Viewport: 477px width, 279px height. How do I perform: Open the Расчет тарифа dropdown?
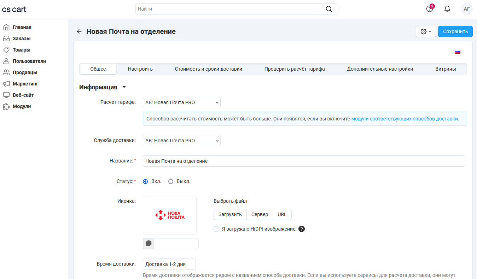[181, 103]
